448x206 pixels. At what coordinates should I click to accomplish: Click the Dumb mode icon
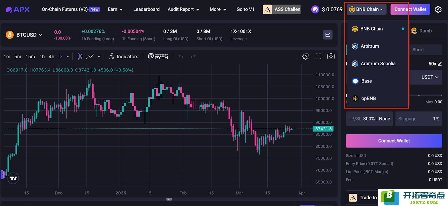coord(414,31)
